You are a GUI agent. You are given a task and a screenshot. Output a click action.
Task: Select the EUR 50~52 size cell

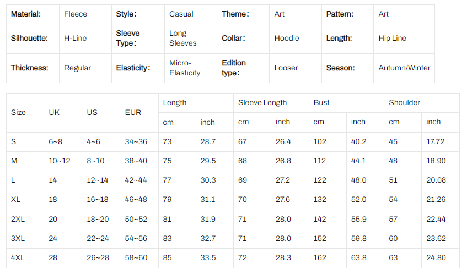(x=136, y=219)
